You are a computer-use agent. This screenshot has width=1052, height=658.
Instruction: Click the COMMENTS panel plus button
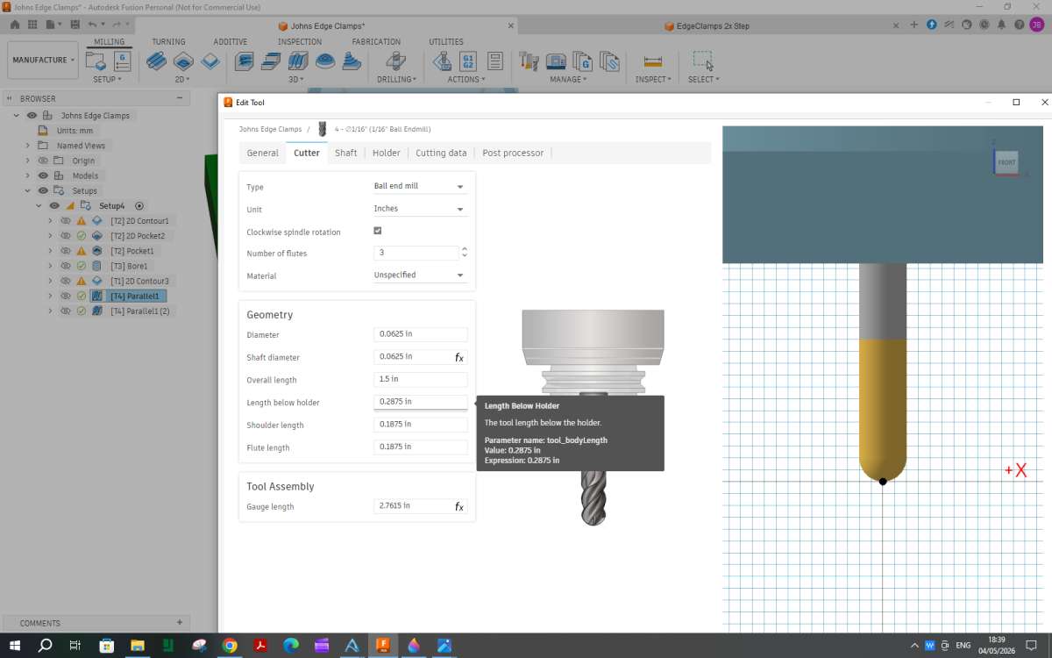coord(180,622)
